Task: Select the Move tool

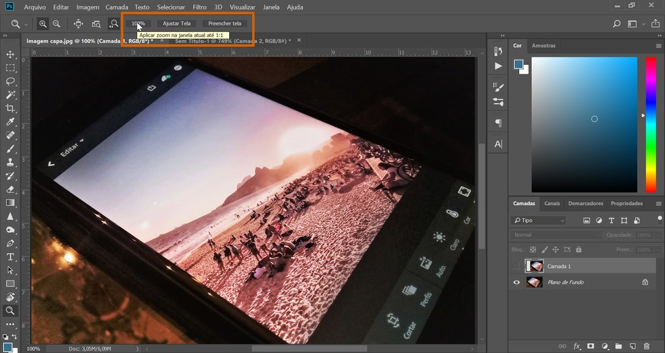Action: point(10,54)
